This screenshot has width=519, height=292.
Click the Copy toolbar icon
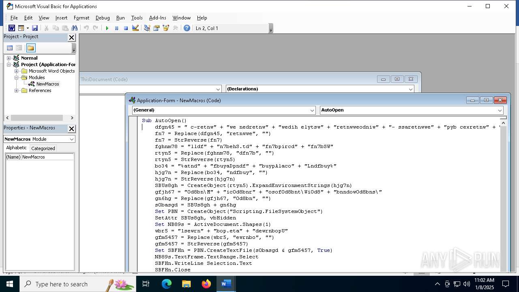56,28
